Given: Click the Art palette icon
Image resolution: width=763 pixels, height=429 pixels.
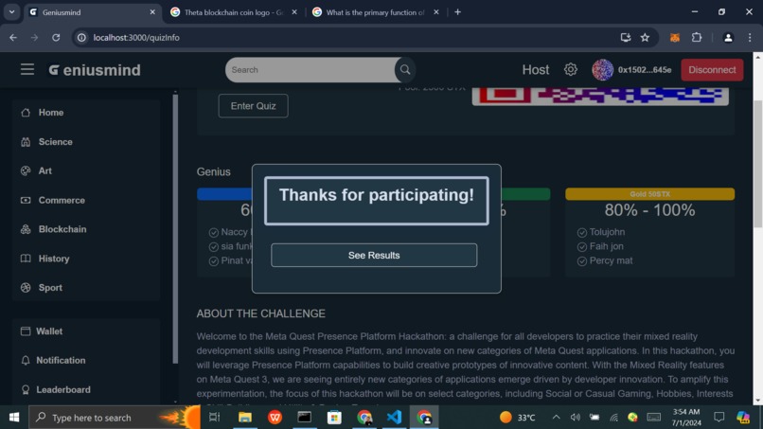Looking at the screenshot, I should [26, 170].
